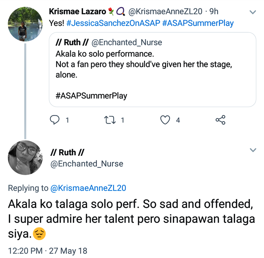Expand Krismae Lazaro tweet options chevron

(253, 12)
